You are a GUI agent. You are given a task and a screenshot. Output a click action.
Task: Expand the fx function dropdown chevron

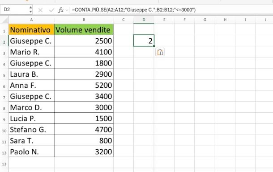pos(67,10)
